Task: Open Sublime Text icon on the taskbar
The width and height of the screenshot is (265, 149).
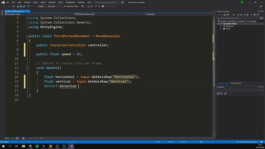Action: (x=51, y=146)
